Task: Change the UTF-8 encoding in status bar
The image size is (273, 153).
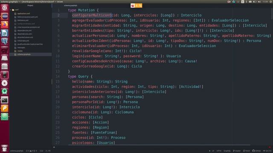Action: [219, 151]
